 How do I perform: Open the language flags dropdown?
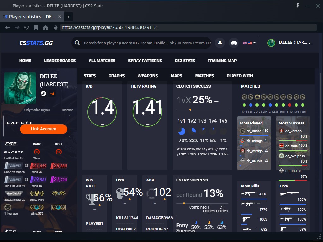click(x=249, y=43)
